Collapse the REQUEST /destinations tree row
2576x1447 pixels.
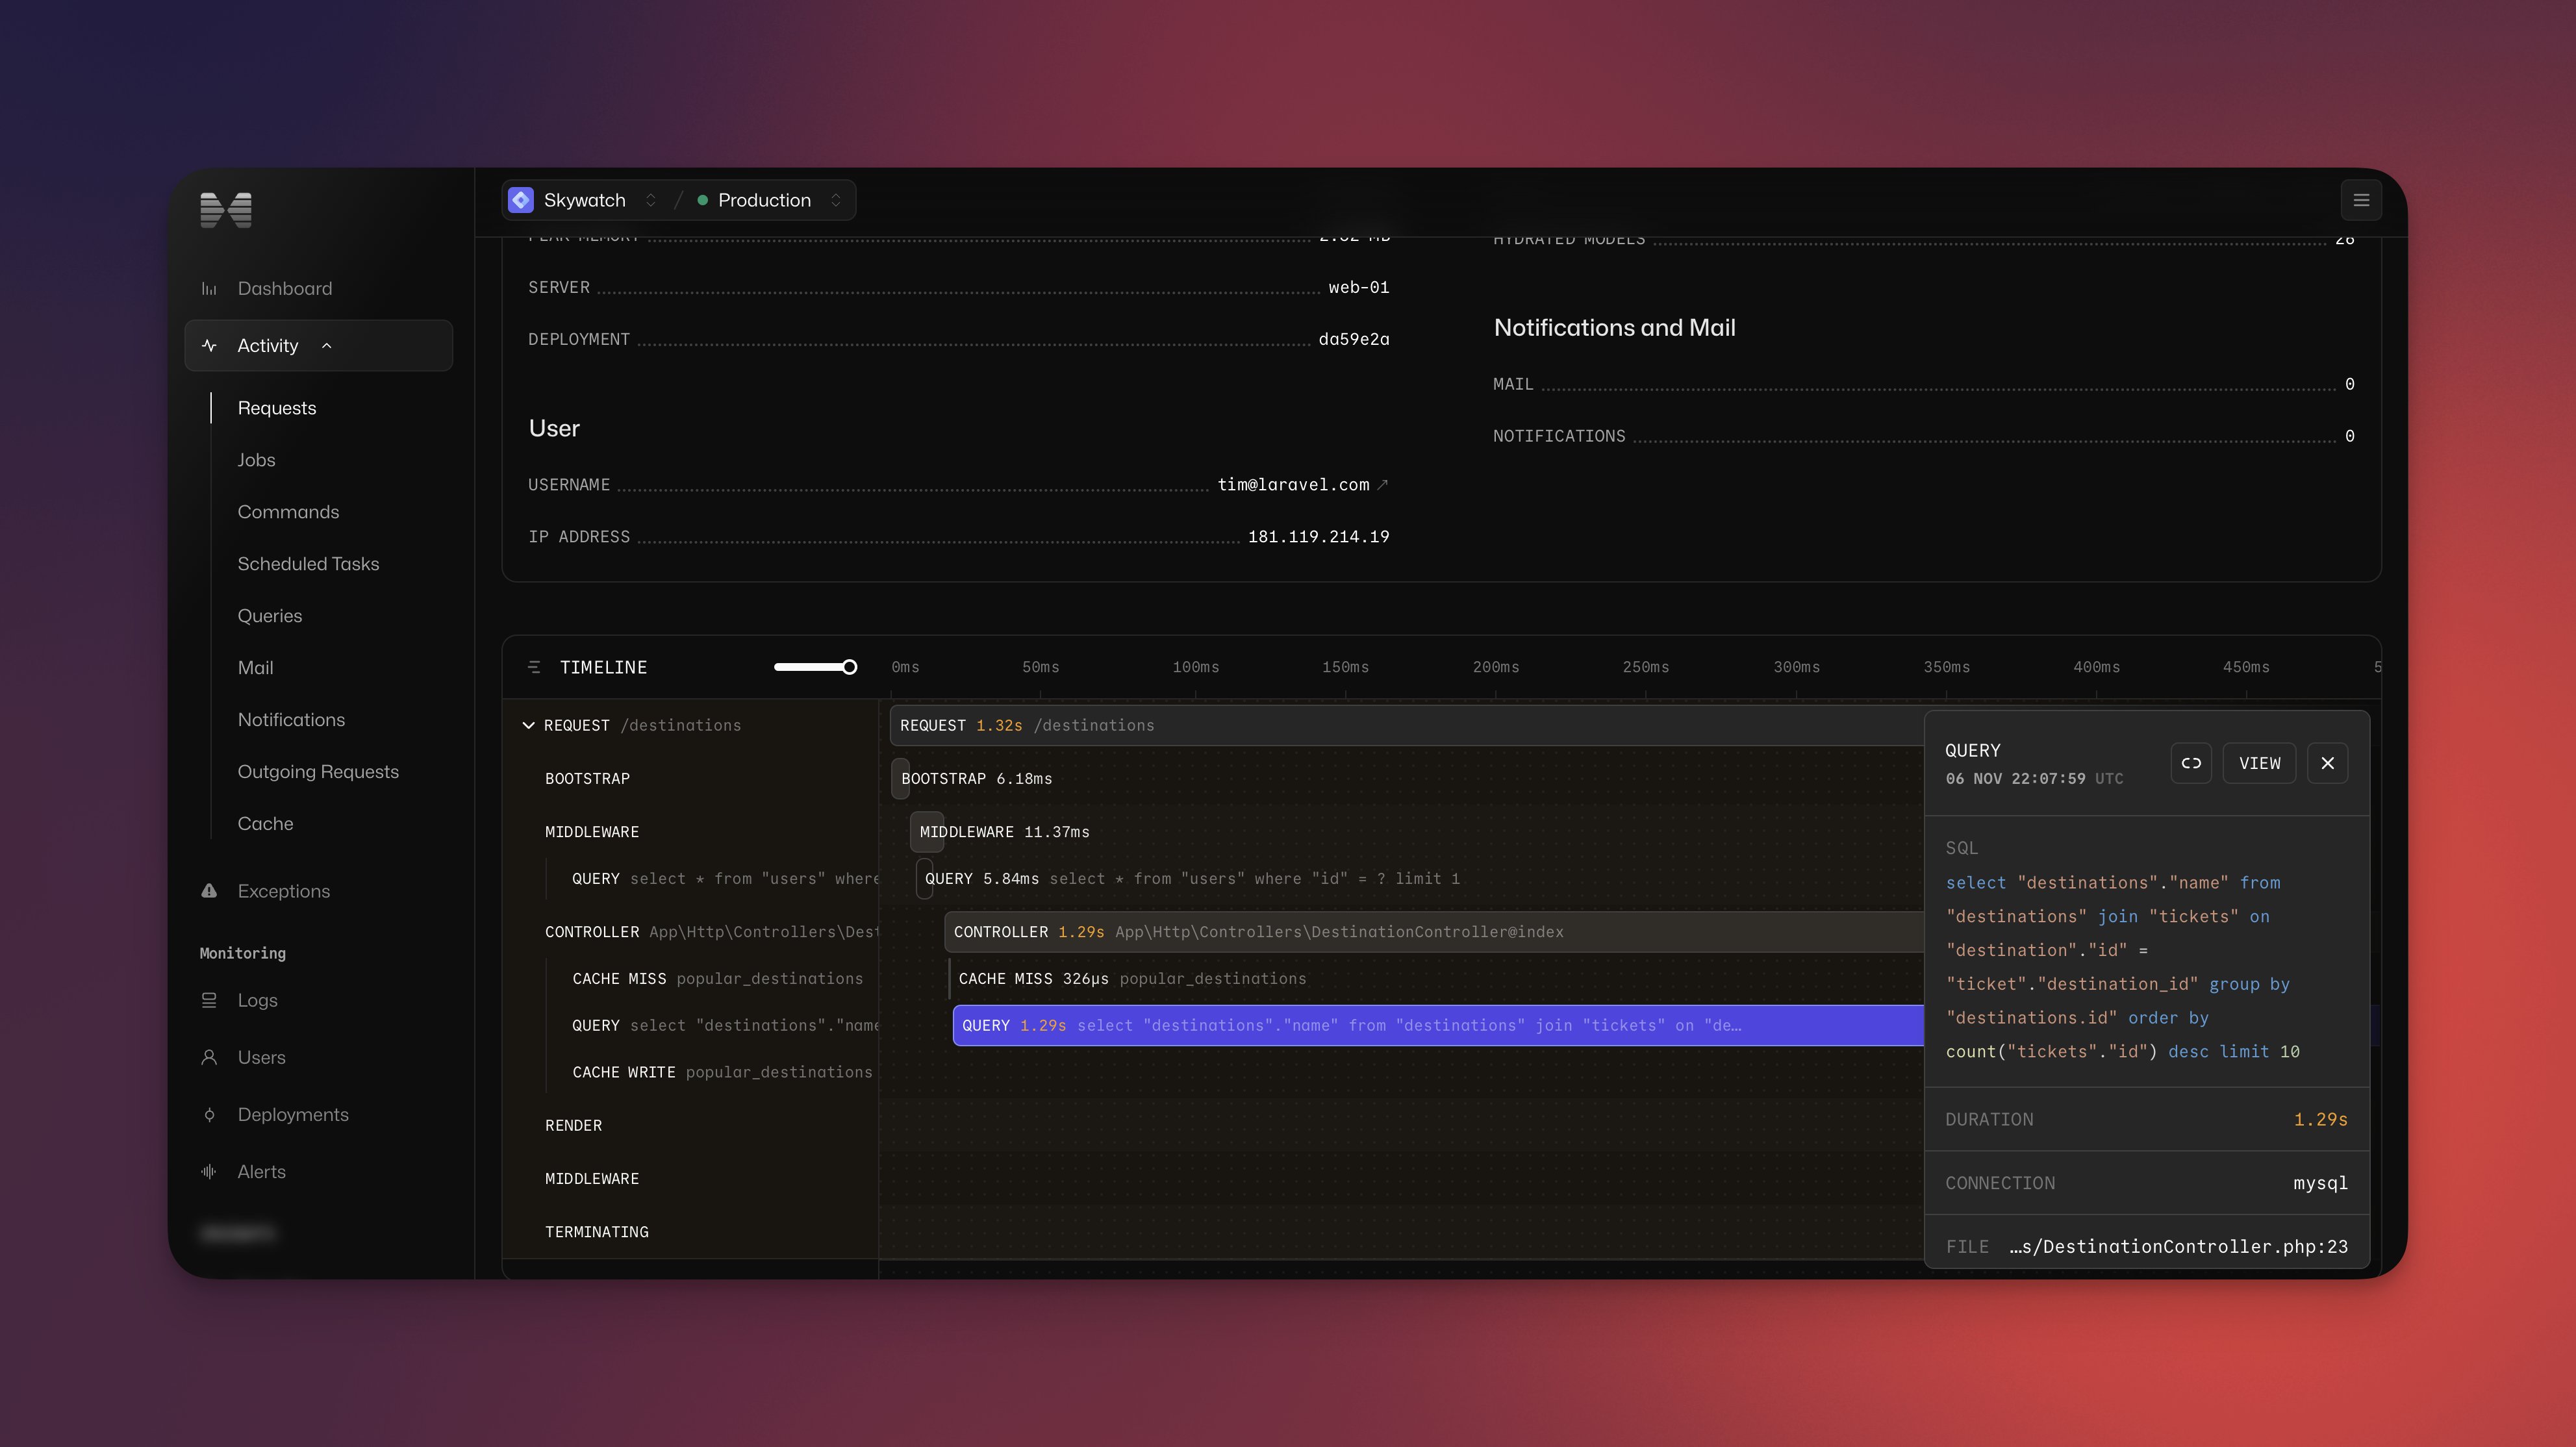tap(528, 725)
